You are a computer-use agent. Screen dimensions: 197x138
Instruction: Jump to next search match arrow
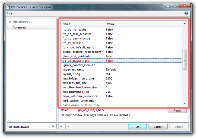click(x=68, y=127)
